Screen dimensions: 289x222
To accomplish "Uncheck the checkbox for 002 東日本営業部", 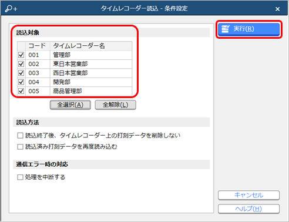I will (21, 64).
